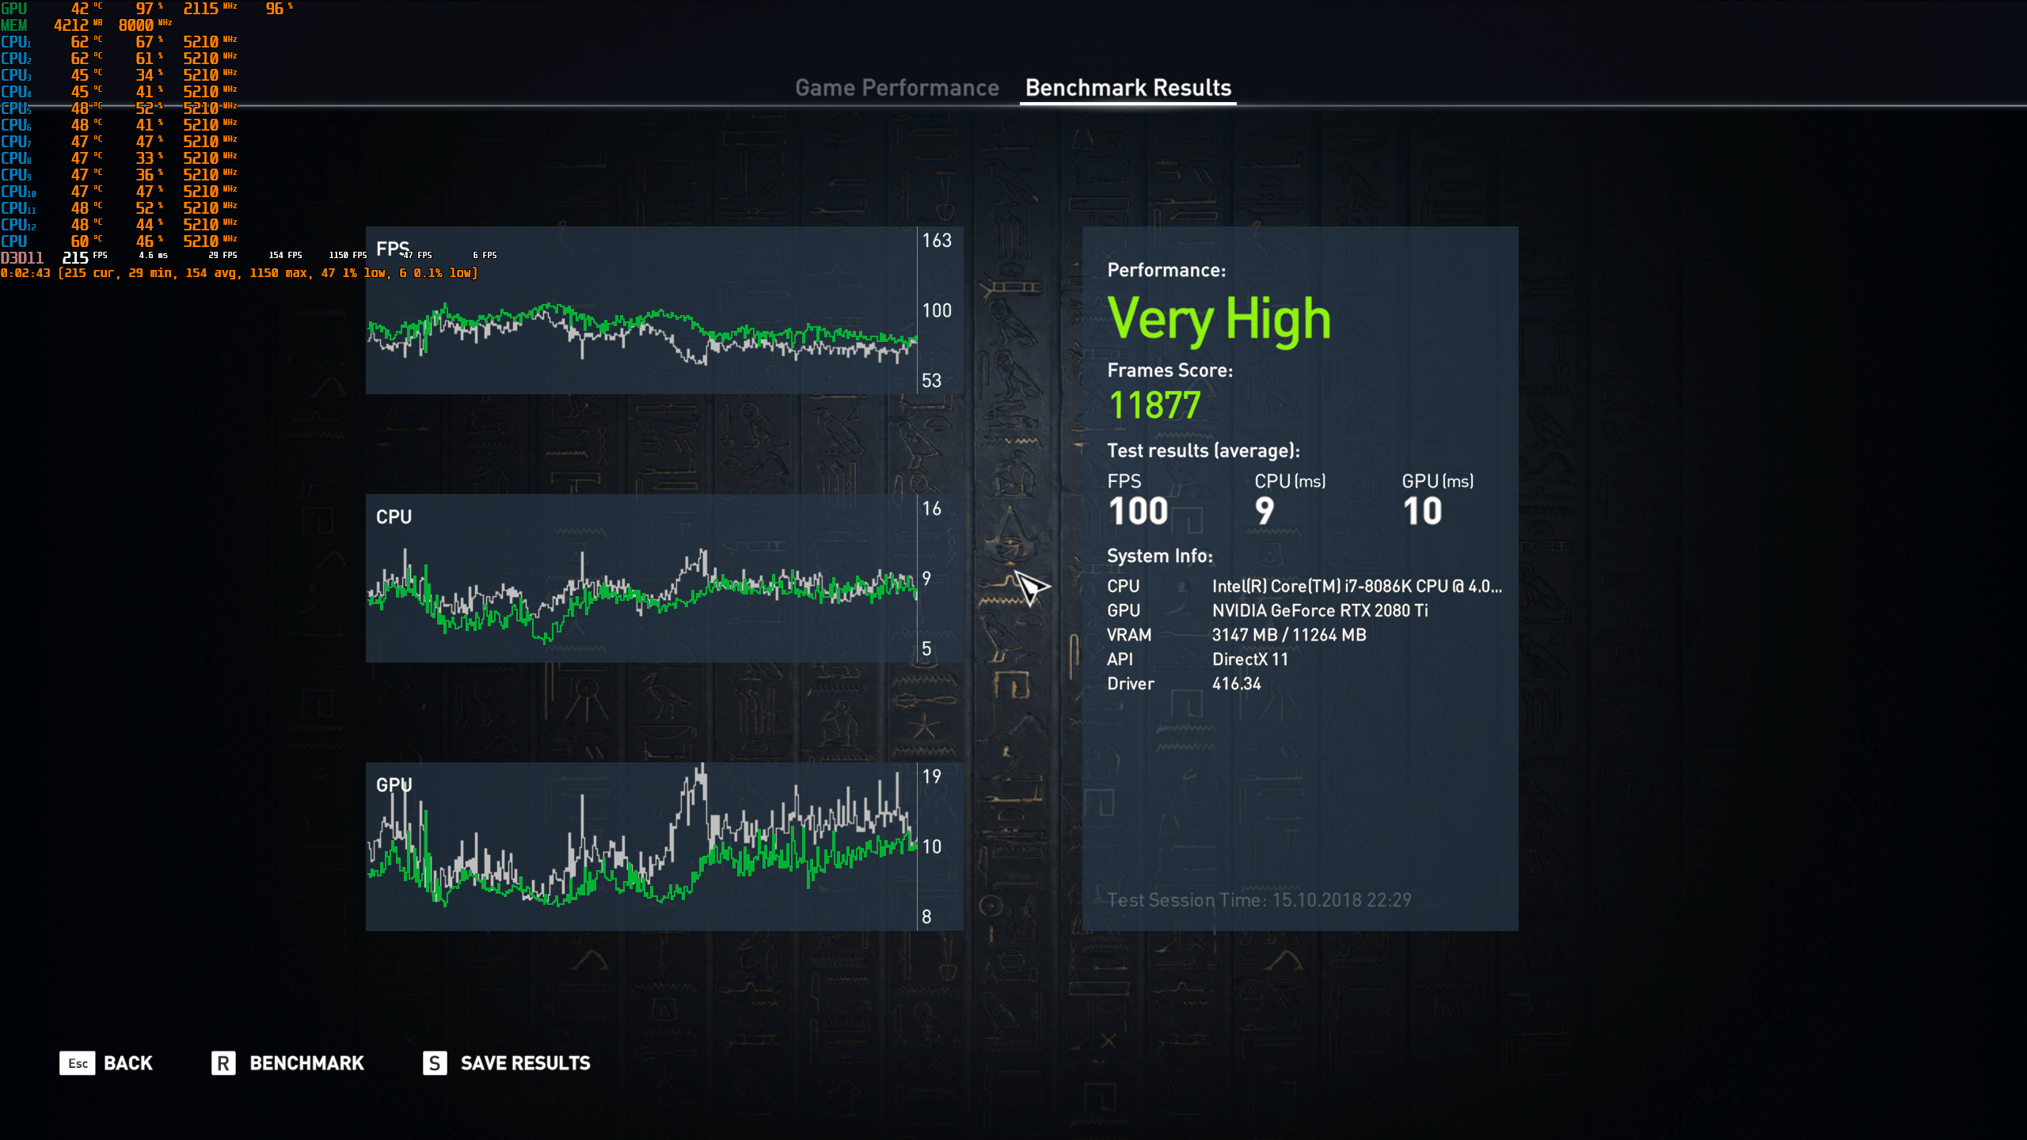Click the CPU (ms) average value
The width and height of the screenshot is (2027, 1140).
(x=1264, y=511)
